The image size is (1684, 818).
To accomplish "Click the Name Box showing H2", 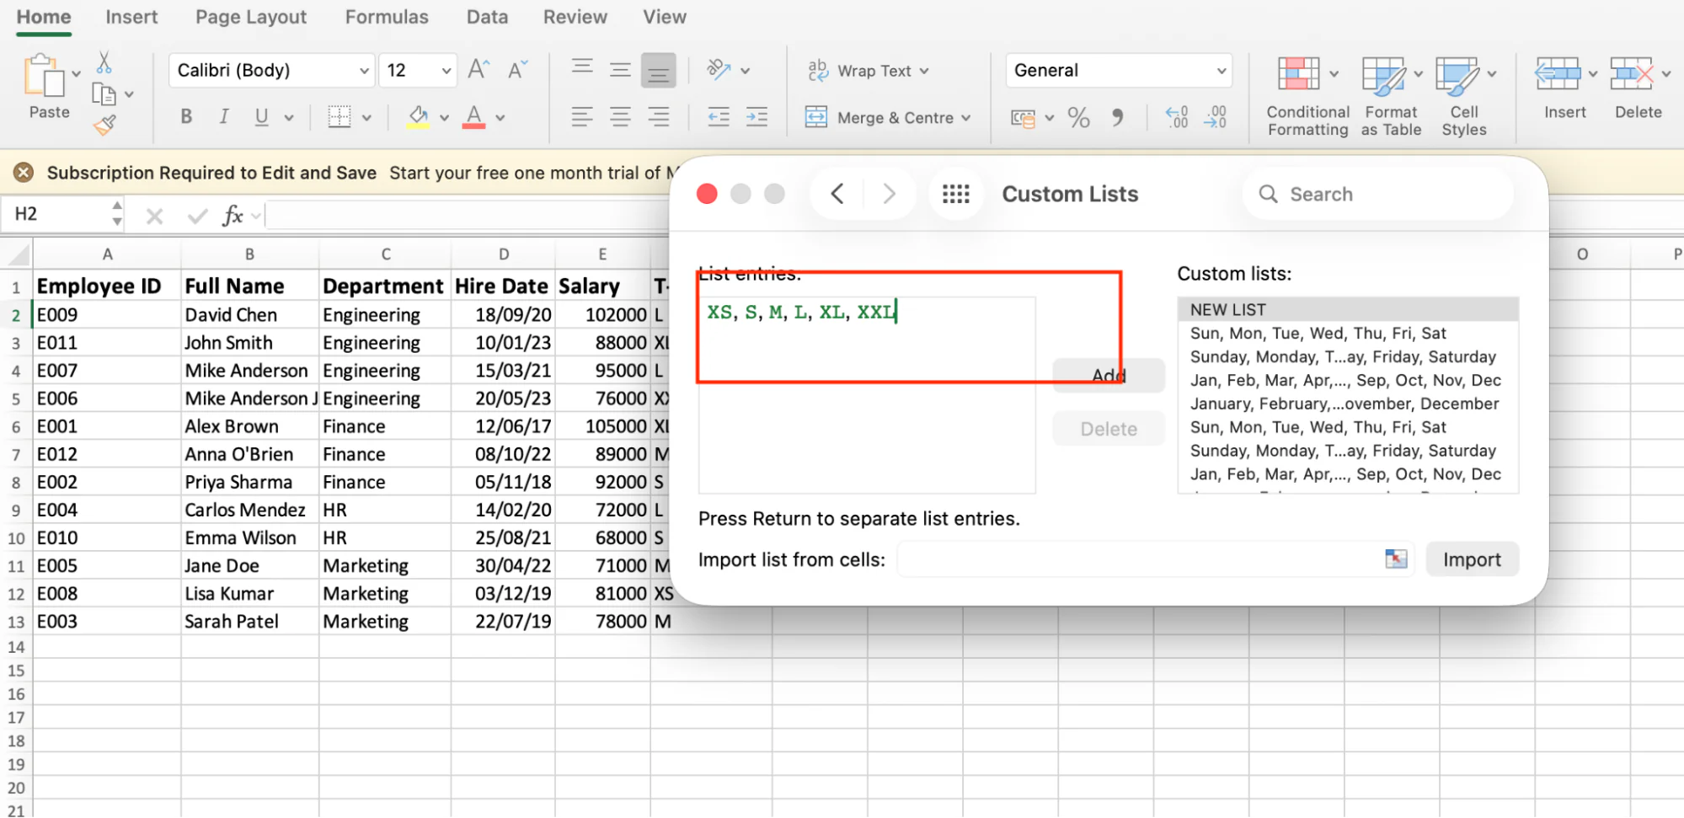I will (56, 214).
